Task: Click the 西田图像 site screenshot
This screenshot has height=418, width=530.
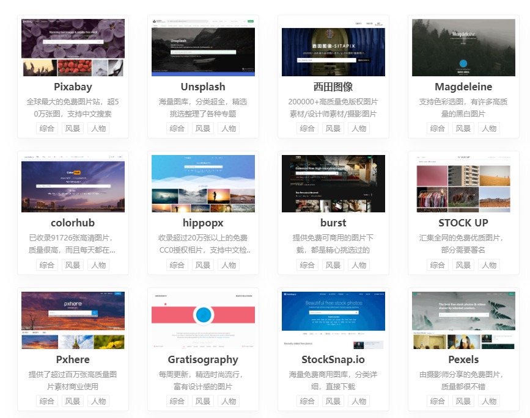Action: pyautogui.click(x=333, y=48)
